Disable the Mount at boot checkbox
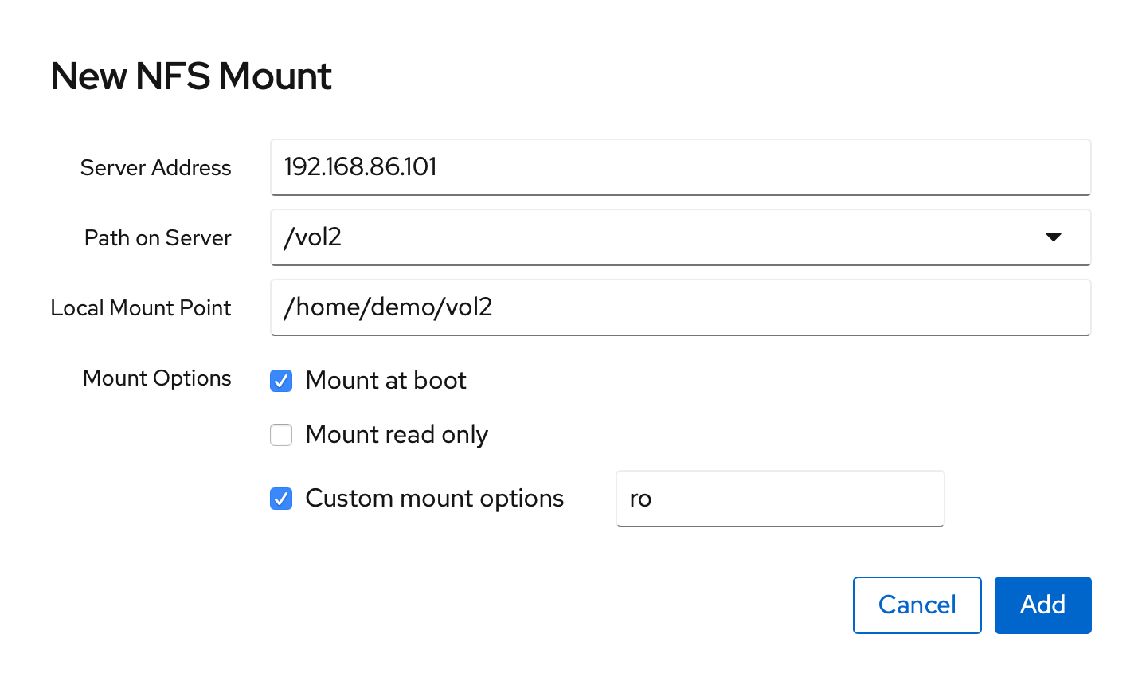1142x685 pixels. pyautogui.click(x=280, y=381)
